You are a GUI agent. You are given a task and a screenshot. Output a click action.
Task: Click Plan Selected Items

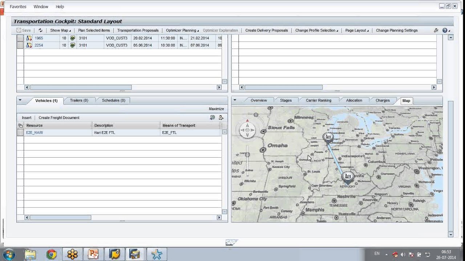pos(94,30)
